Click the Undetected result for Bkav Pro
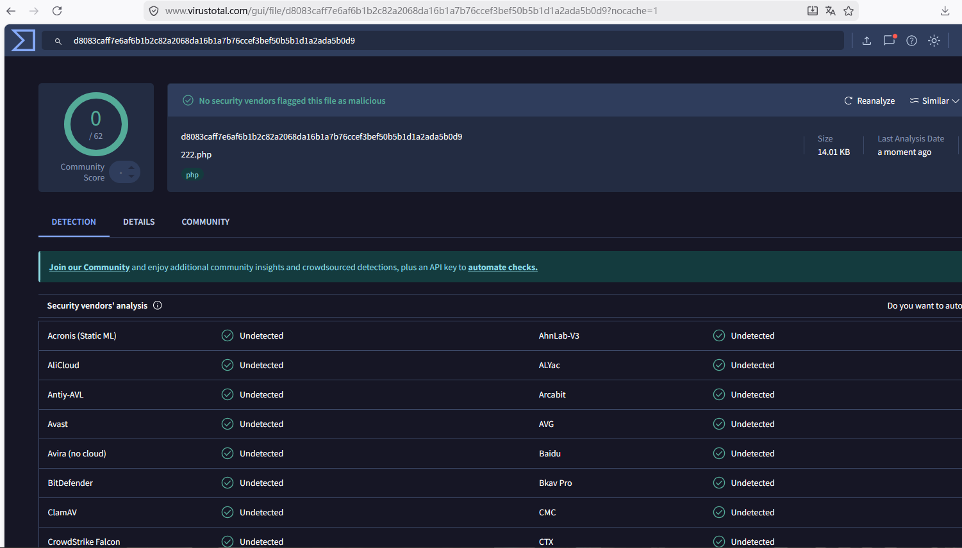 (752, 483)
